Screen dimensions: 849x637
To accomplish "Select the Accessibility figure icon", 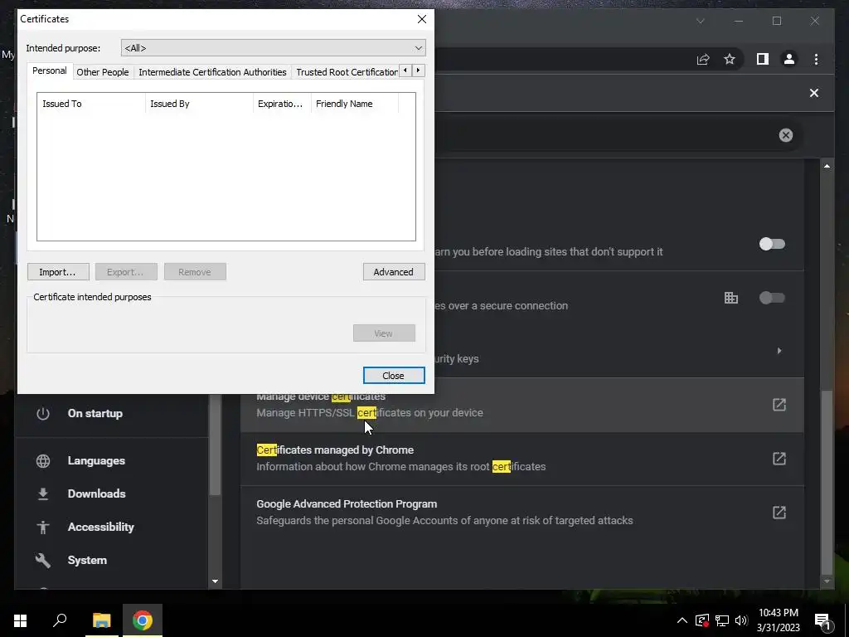I will 43,527.
